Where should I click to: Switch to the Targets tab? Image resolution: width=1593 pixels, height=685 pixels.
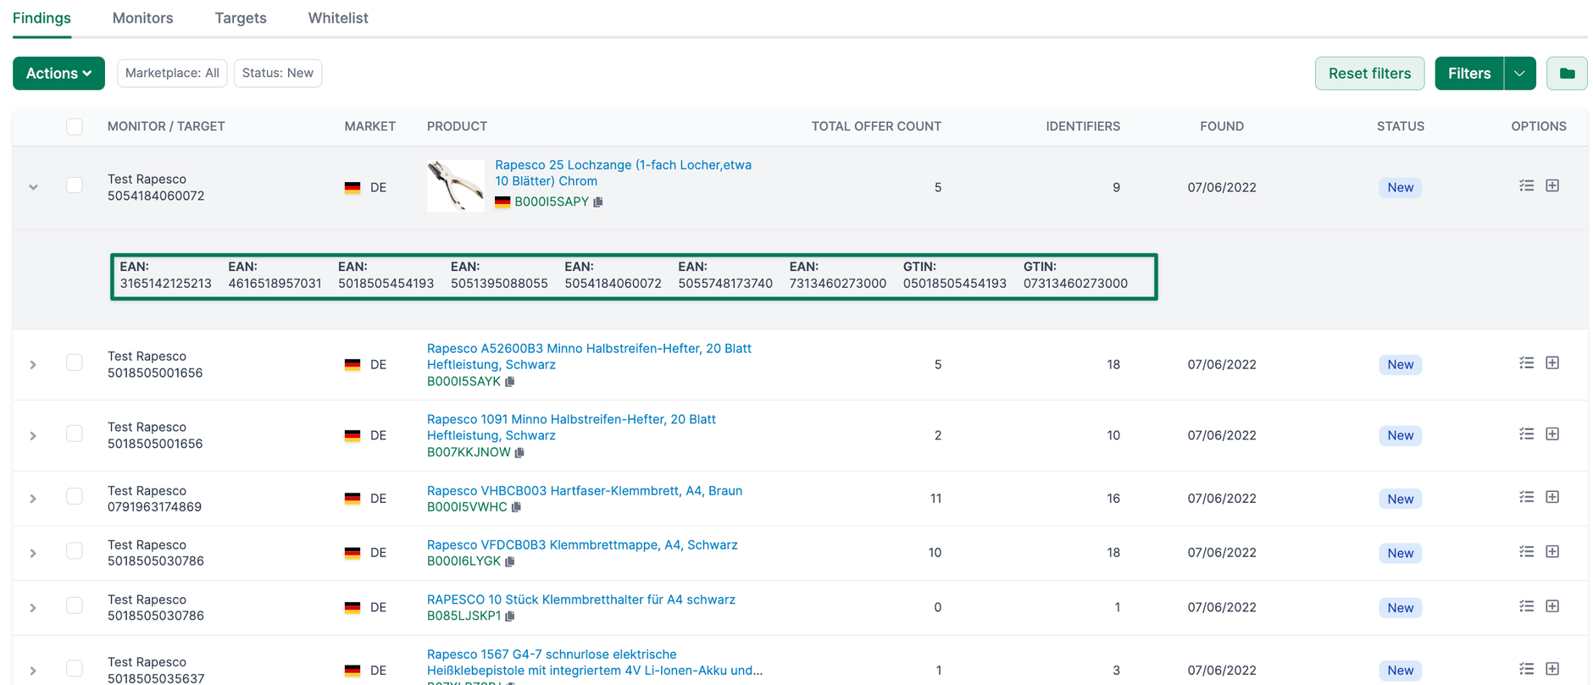pos(241,18)
